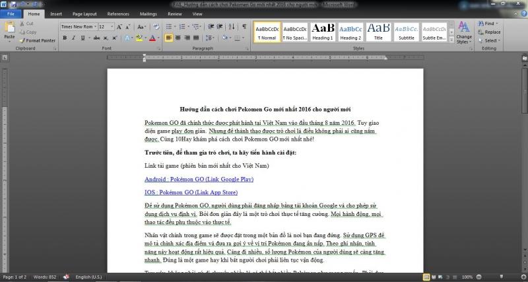Image resolution: width=528 pixels, height=282 pixels.
Task: Apply the Heading 2 style
Action: tap(350, 32)
